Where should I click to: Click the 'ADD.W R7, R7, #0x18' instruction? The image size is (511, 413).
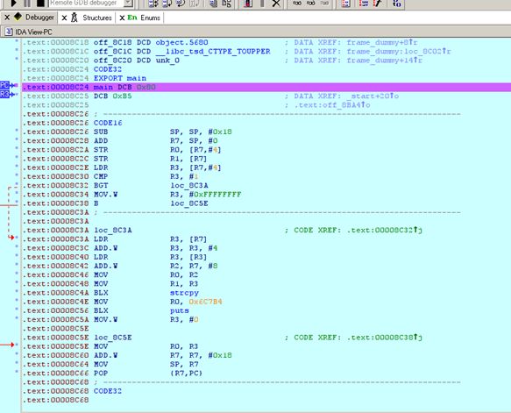click(x=163, y=355)
